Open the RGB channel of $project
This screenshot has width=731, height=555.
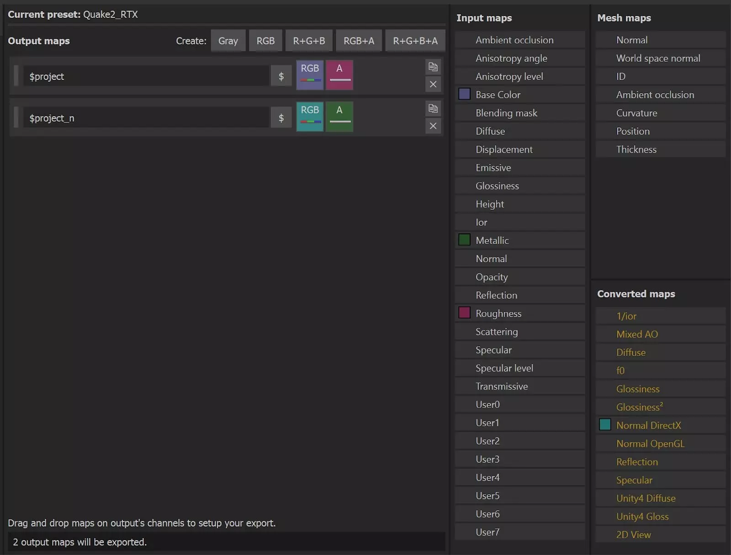[310, 75]
